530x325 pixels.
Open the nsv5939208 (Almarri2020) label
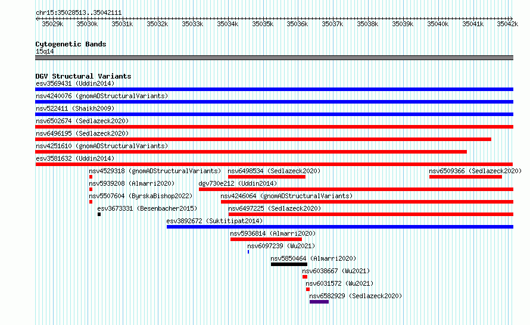(x=132, y=183)
